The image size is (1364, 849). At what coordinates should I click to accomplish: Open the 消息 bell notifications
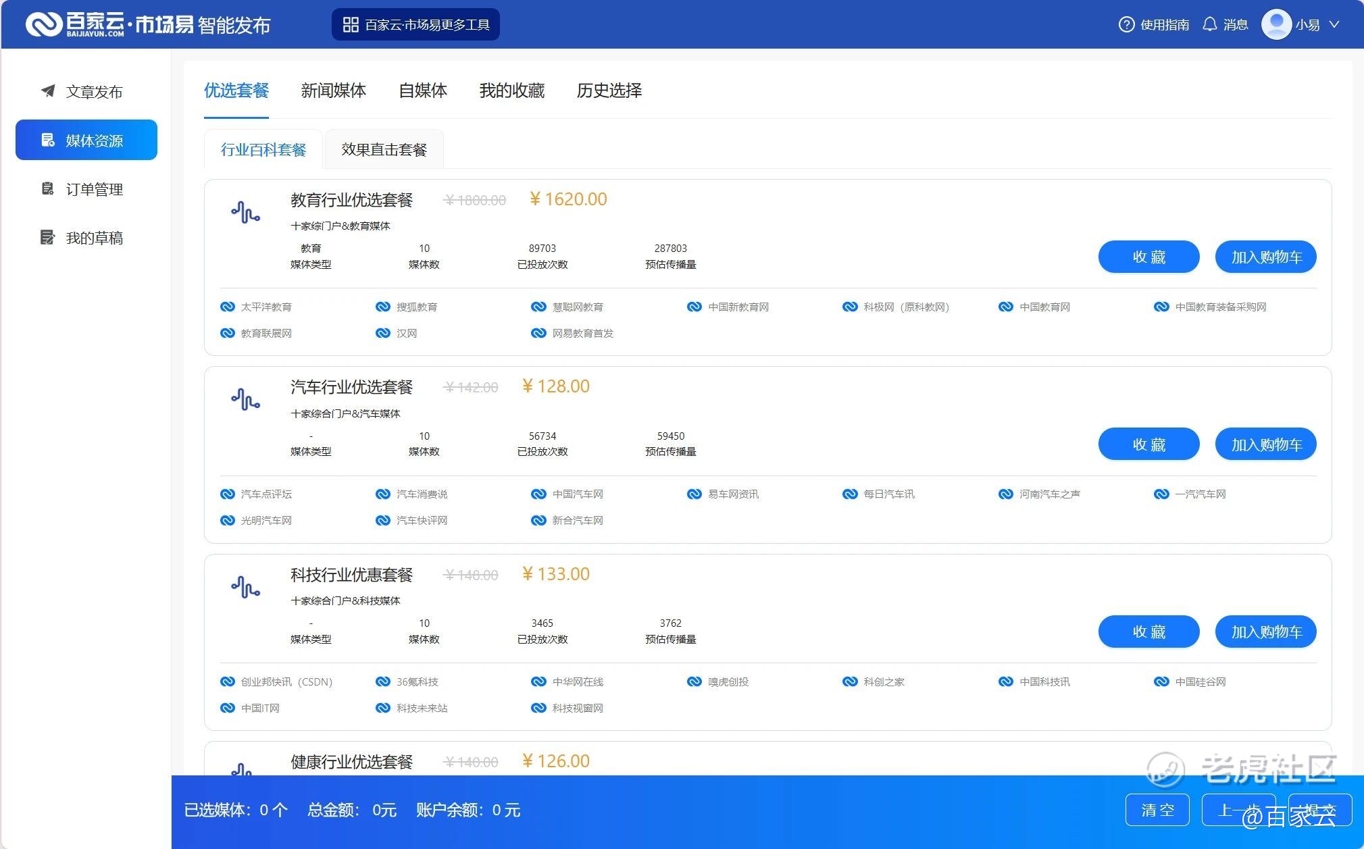(x=1210, y=25)
